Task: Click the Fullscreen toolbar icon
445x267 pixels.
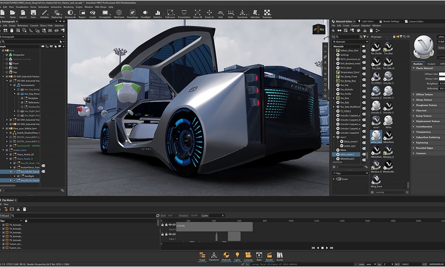Action: pyautogui.click(x=170, y=13)
